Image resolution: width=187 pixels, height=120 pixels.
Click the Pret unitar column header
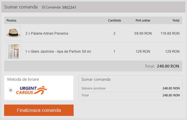coord(143,20)
